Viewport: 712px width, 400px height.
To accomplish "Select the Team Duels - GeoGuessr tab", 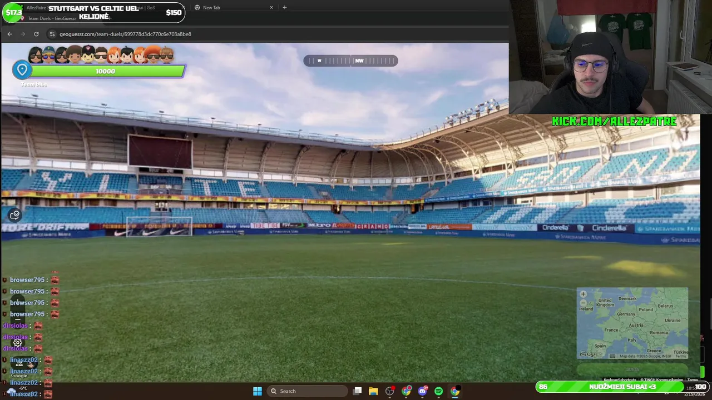I will pyautogui.click(x=52, y=18).
